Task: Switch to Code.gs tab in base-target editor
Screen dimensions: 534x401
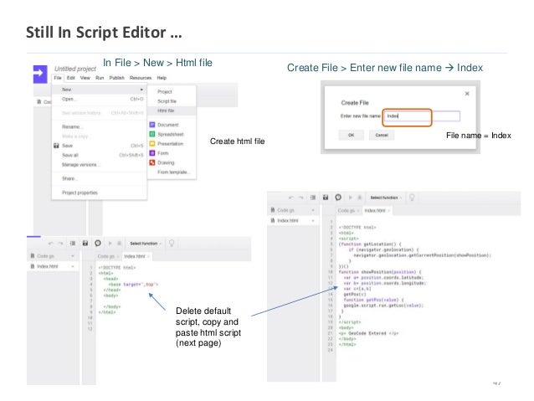Action: (108, 256)
